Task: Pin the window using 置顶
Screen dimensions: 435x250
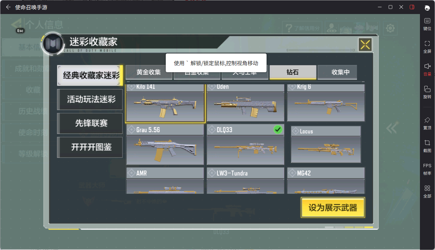Action: [427, 123]
